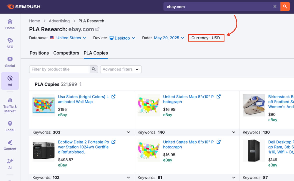294x181 pixels.
Task: Open the United States database dropdown
Action: pos(68,38)
